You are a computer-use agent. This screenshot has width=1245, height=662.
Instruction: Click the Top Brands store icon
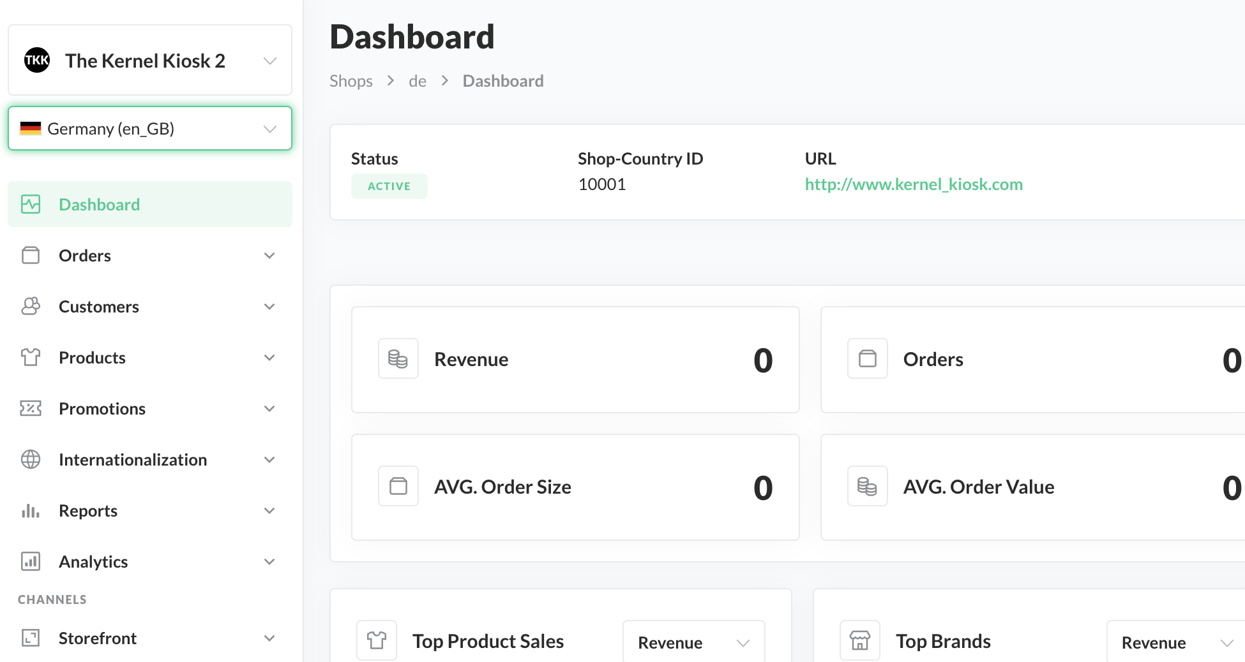(859, 640)
